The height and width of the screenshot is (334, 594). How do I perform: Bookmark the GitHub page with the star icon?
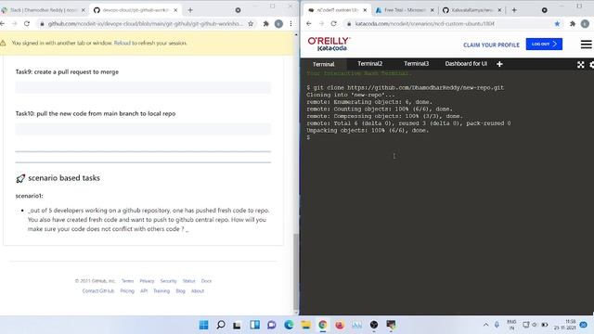point(251,23)
